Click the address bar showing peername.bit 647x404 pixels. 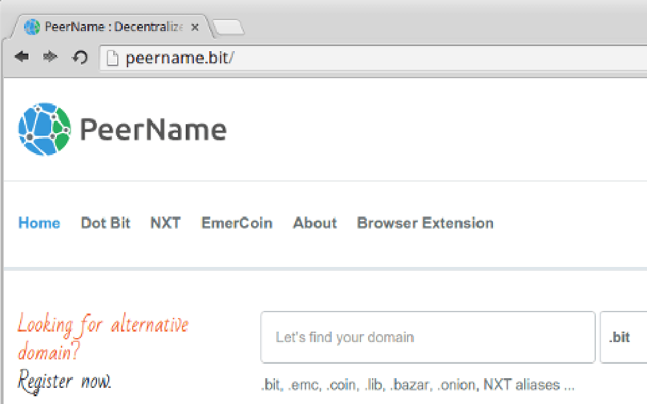click(194, 58)
